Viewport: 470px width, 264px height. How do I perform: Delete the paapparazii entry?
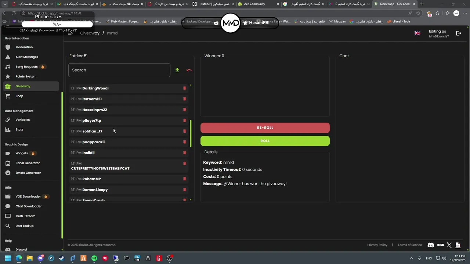point(184,142)
